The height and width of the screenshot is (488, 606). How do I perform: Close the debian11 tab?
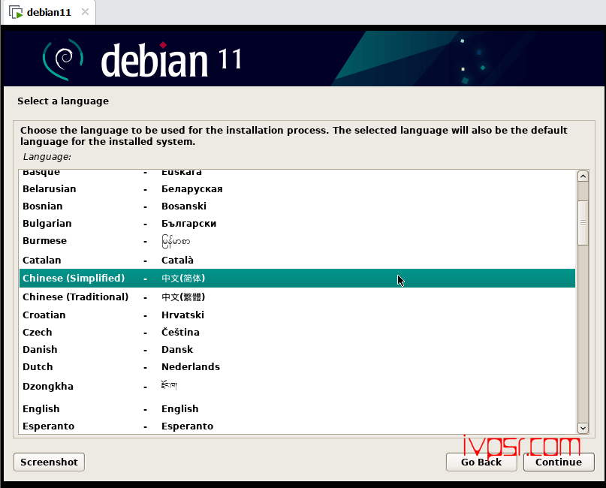point(85,12)
